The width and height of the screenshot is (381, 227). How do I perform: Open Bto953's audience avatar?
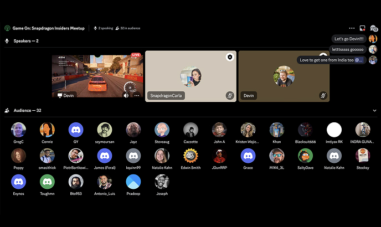[76, 182]
